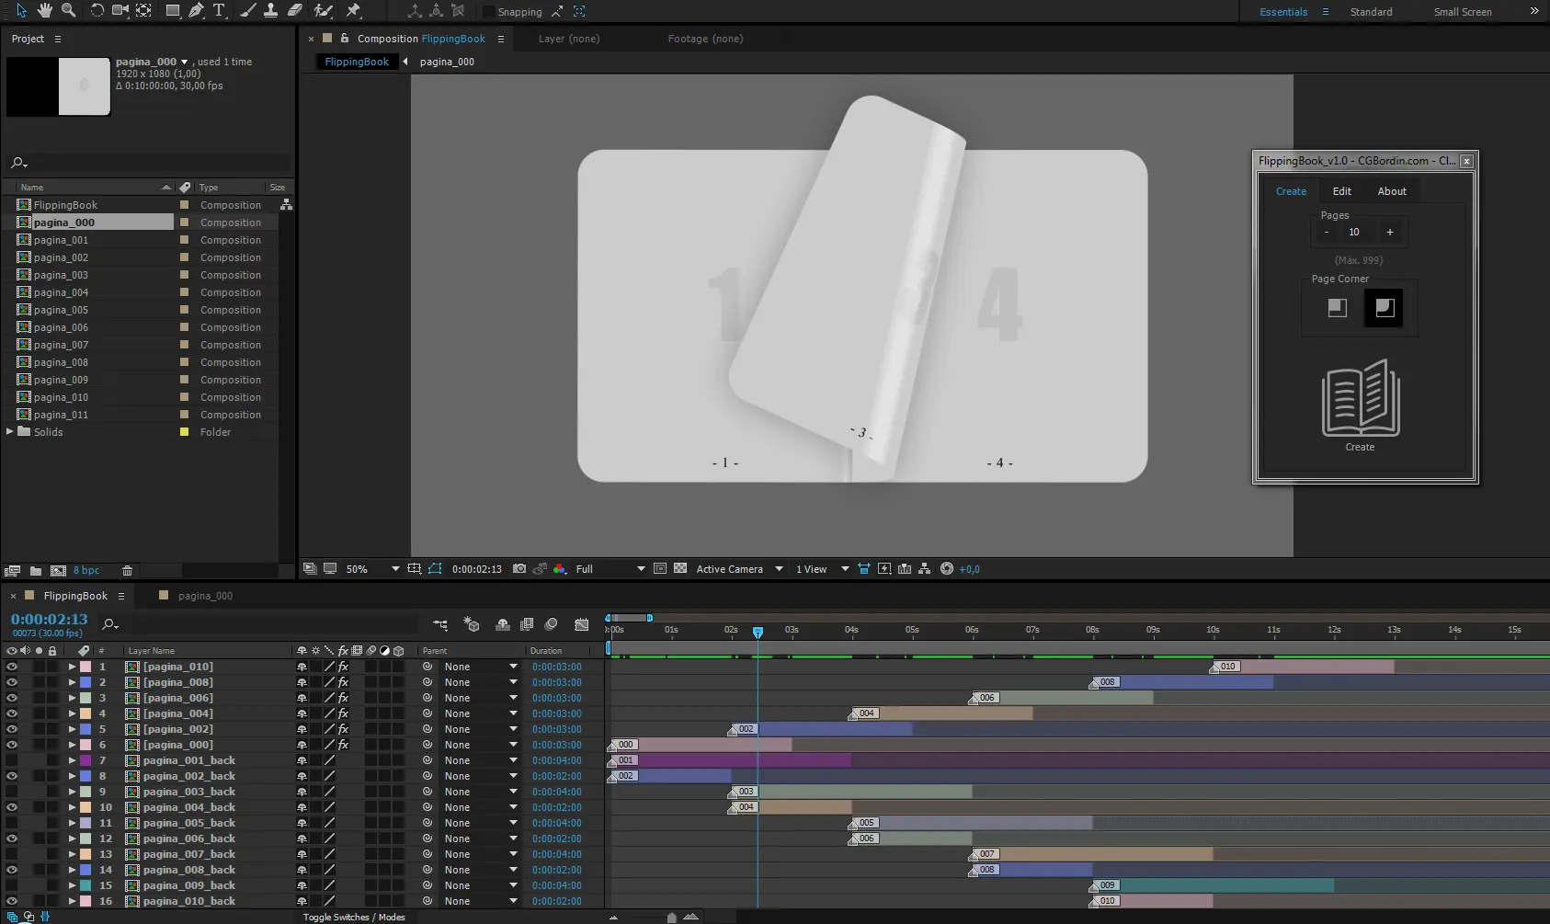
Task: Select the Type tool
Action: tap(220, 10)
